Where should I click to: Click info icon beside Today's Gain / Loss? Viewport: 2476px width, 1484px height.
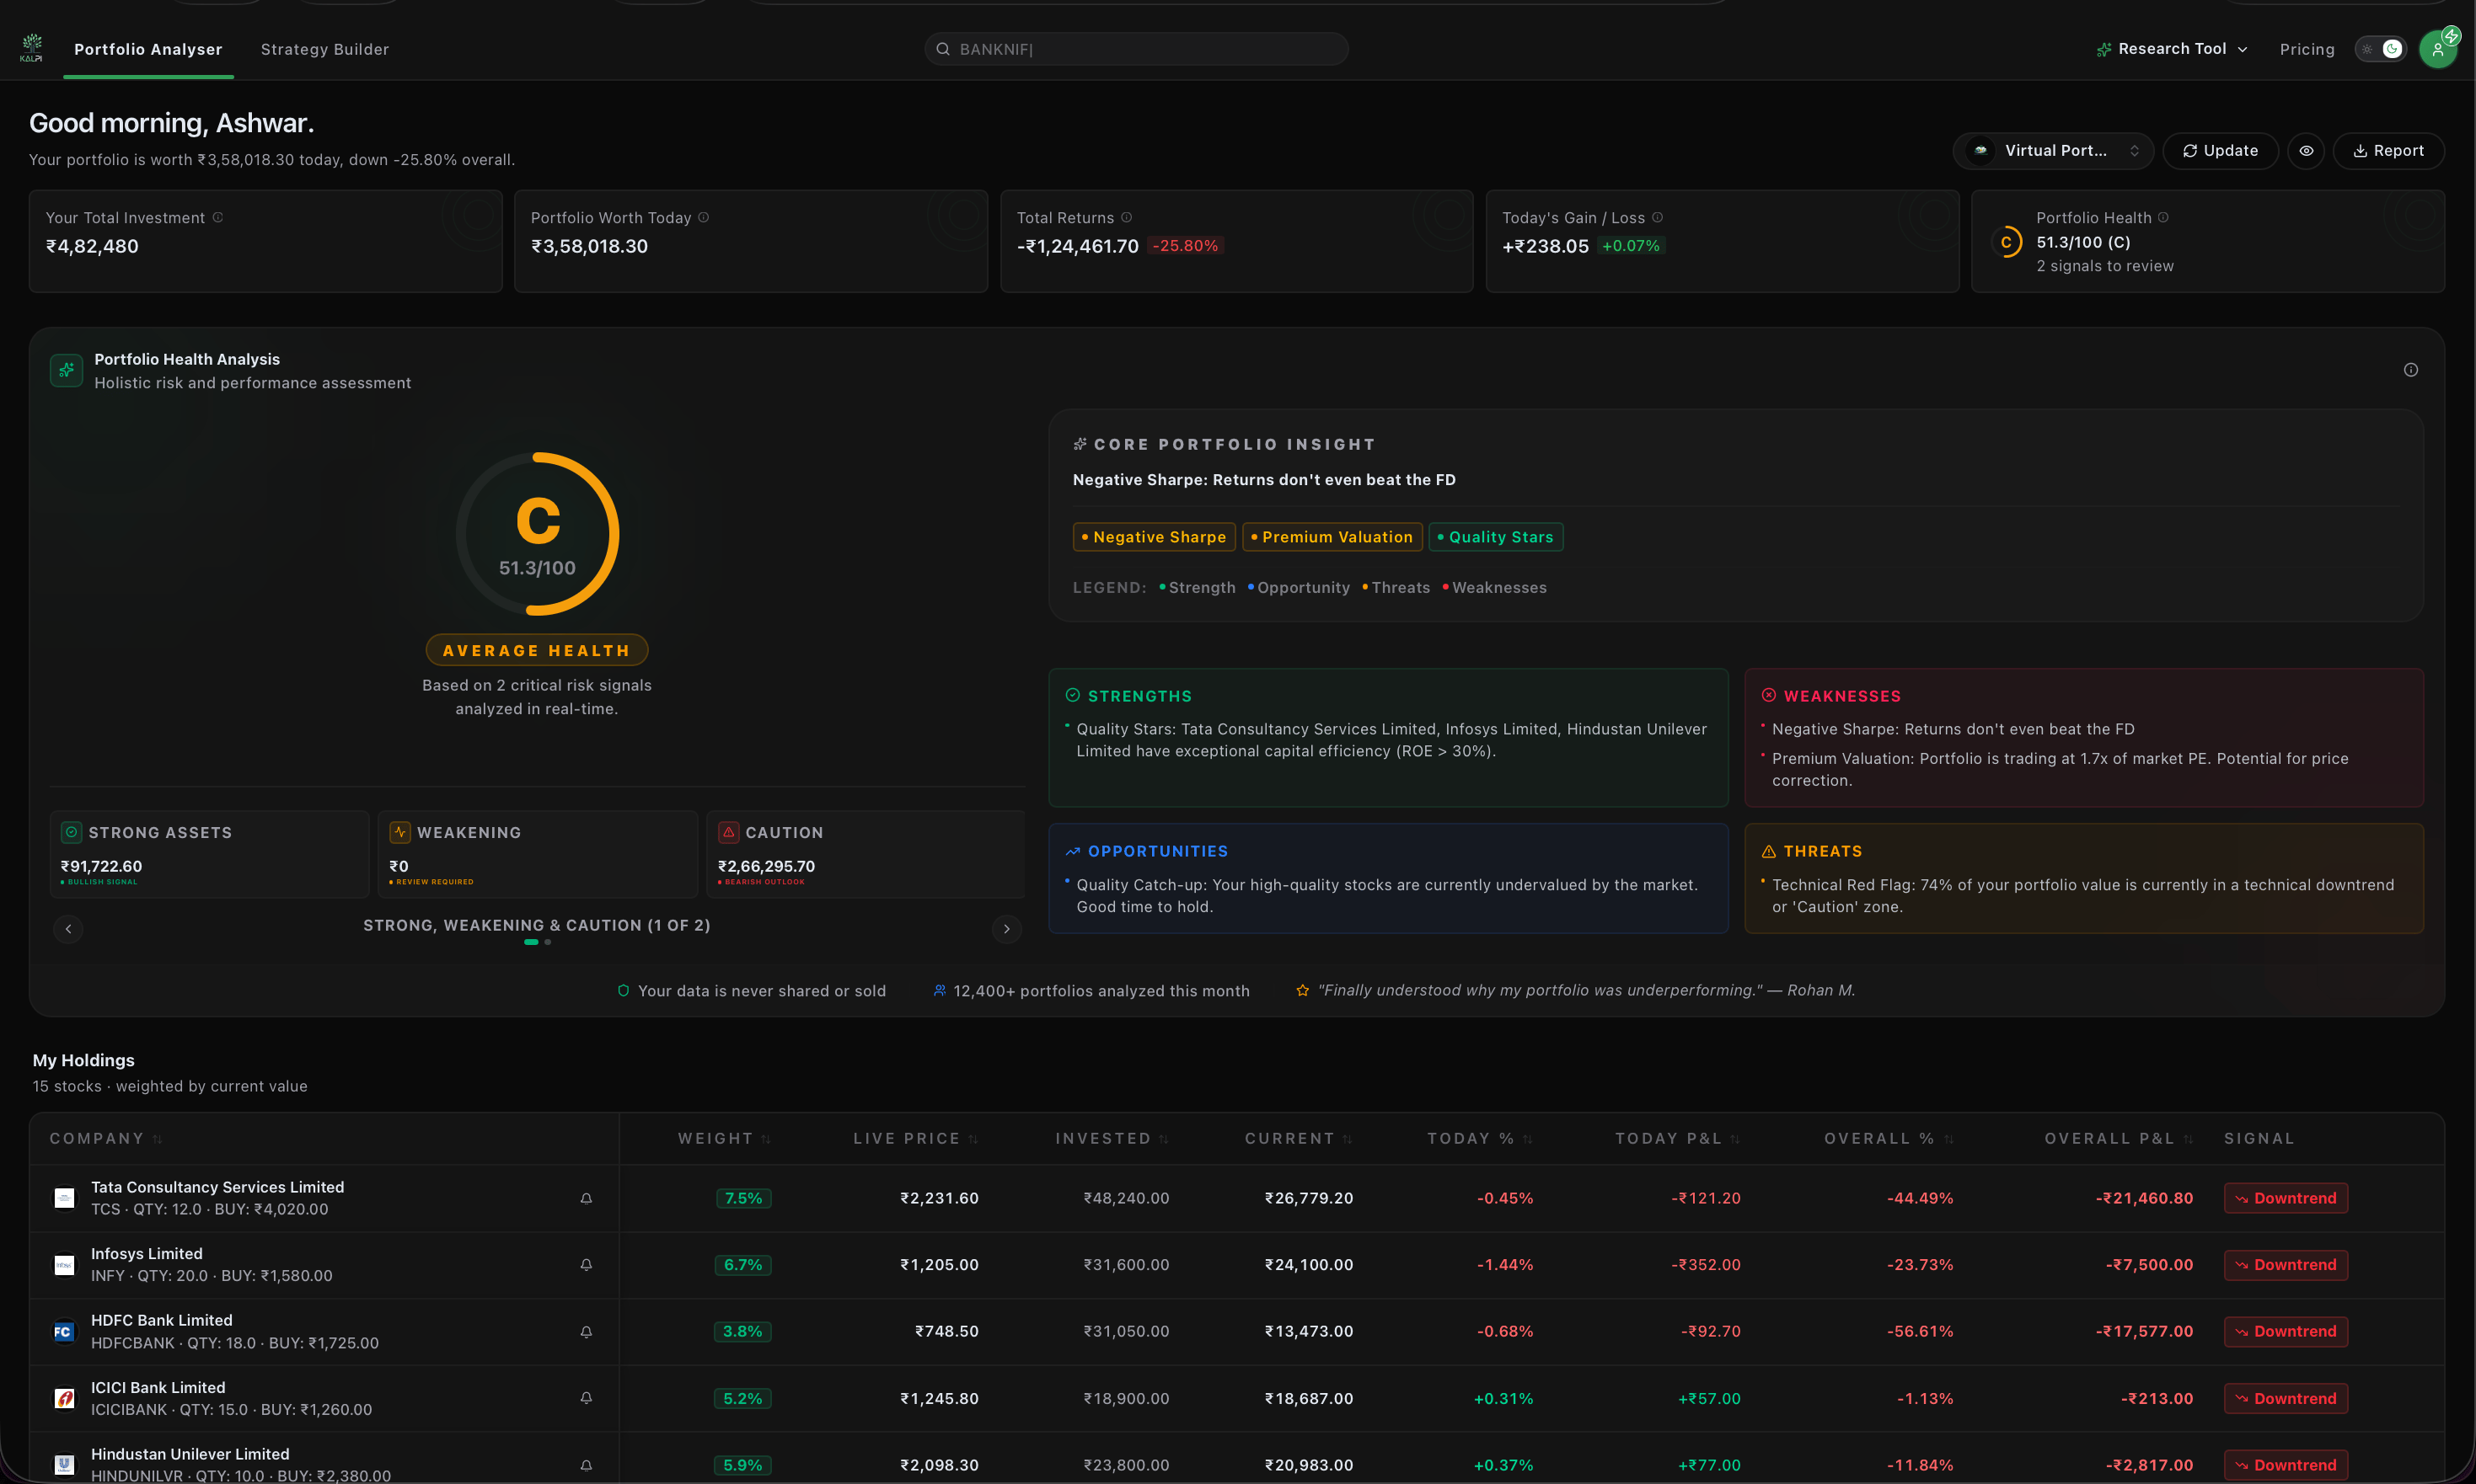tap(1658, 217)
